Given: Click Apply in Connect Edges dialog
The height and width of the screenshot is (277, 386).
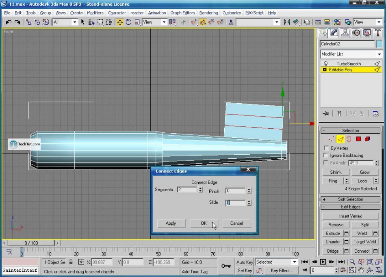Looking at the screenshot, I should tap(171, 223).
